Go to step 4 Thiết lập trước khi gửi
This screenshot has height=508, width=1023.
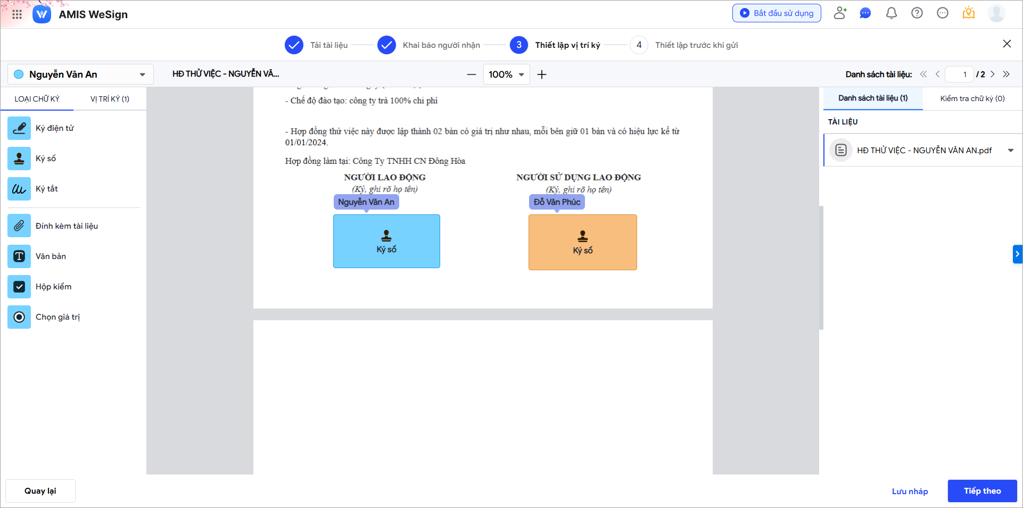coord(684,45)
